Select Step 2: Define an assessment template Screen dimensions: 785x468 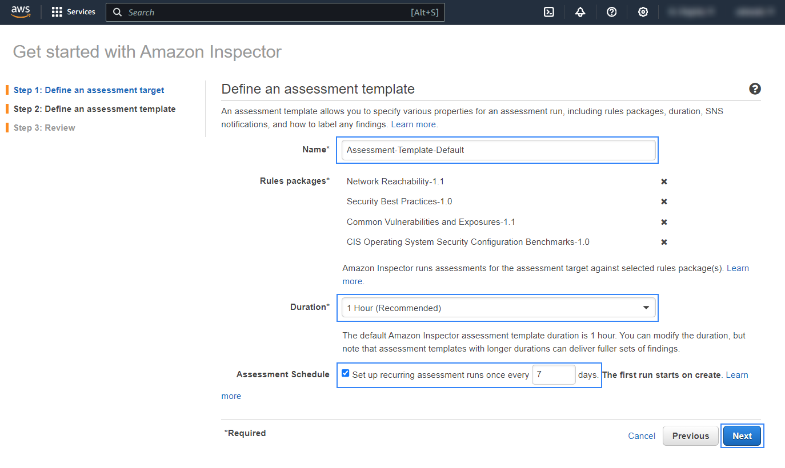point(94,109)
